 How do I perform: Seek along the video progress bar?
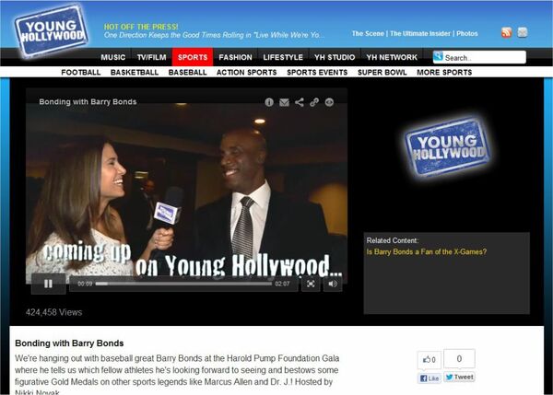(183, 284)
